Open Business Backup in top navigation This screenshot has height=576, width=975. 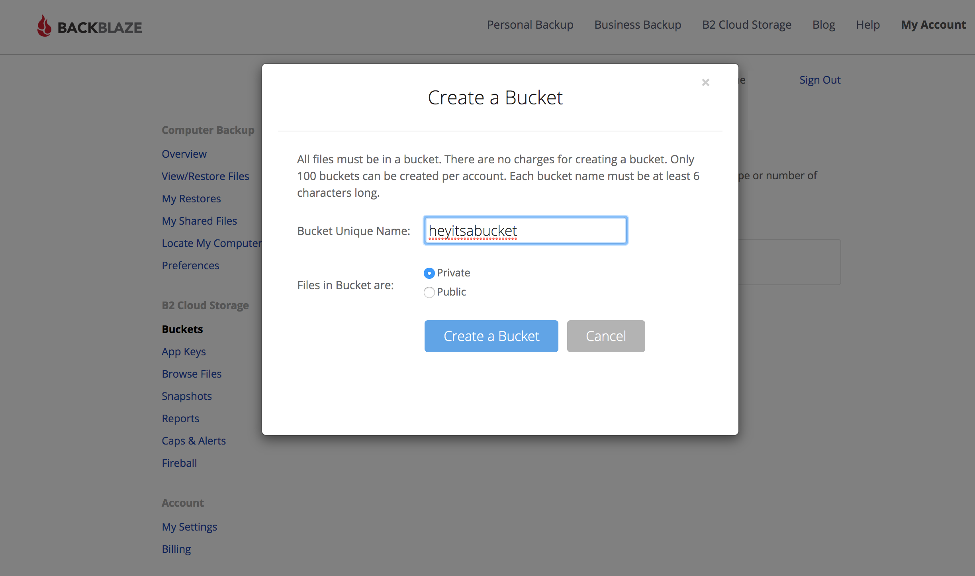point(638,25)
